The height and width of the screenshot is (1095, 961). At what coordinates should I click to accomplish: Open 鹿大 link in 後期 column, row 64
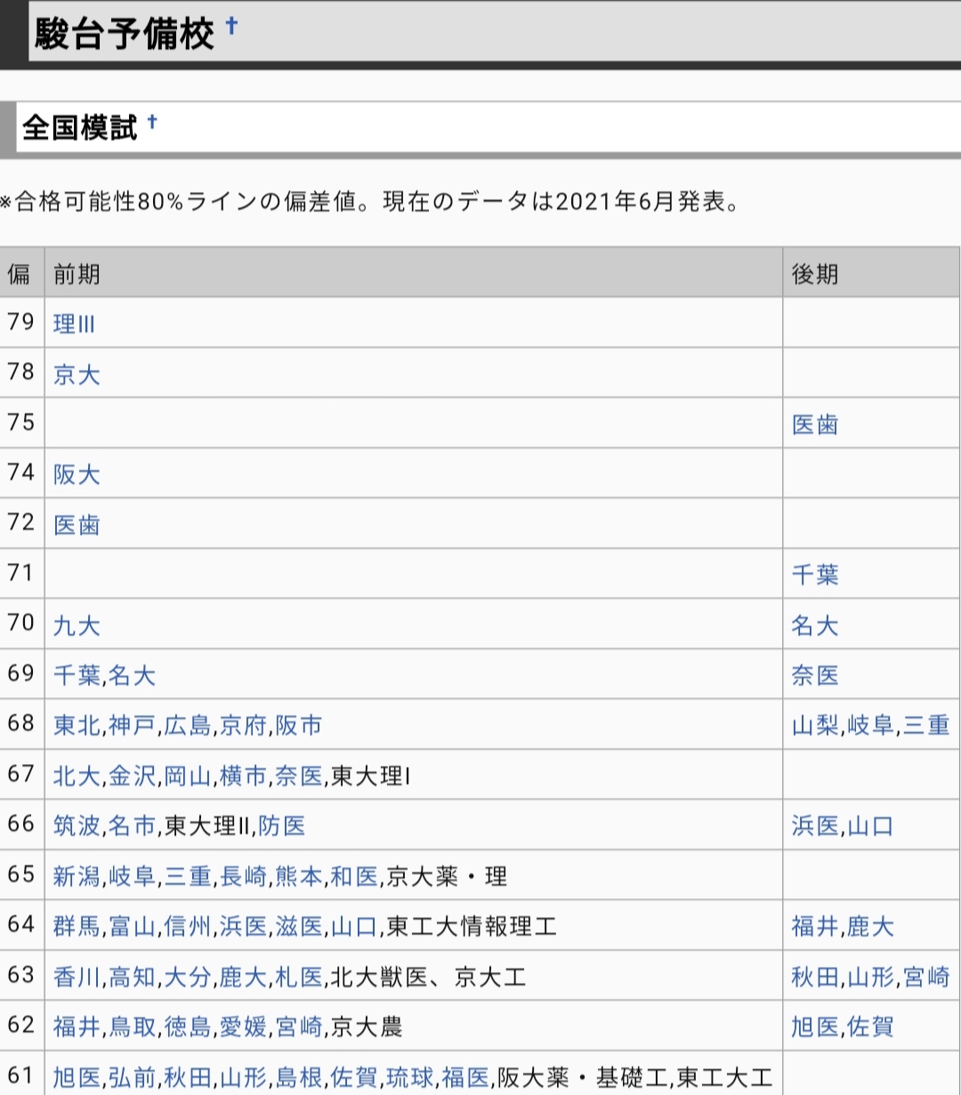pos(870,926)
